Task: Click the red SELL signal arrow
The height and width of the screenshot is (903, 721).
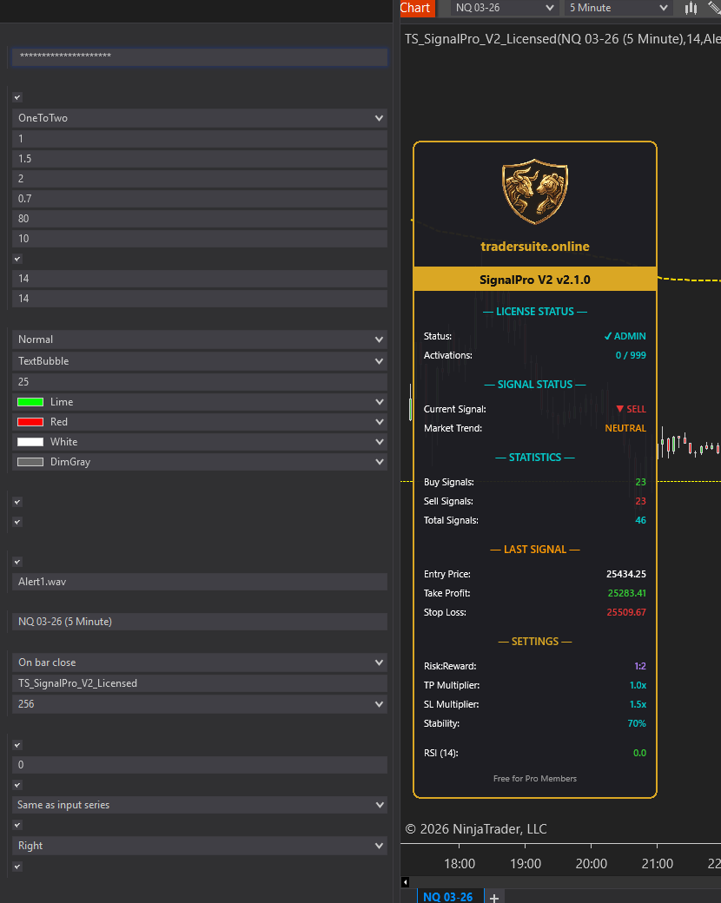Action: [x=620, y=409]
